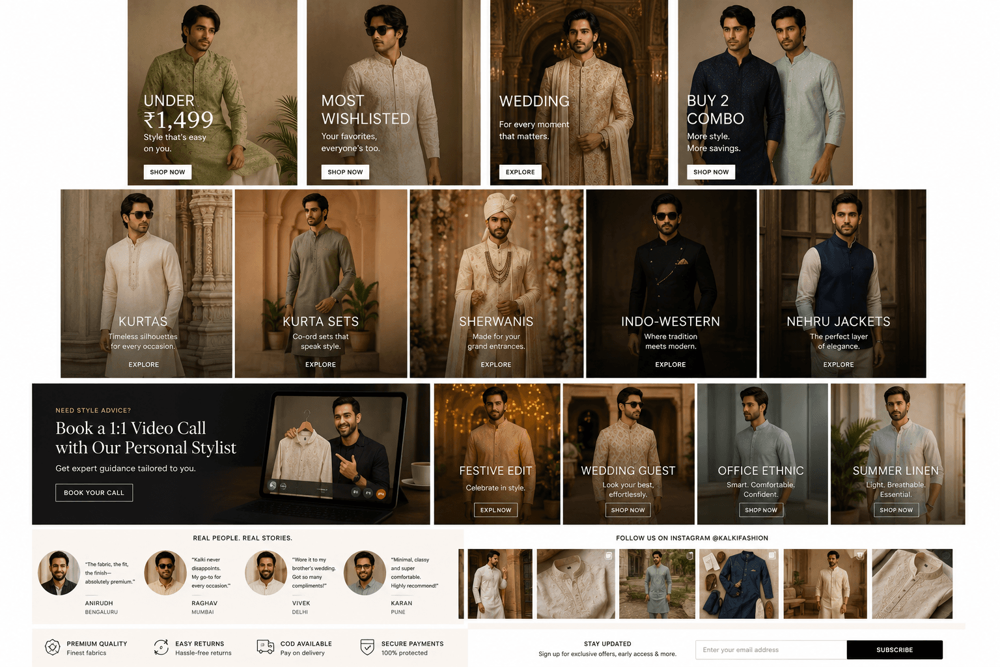The width and height of the screenshot is (1000, 667).
Task: Click the 'BENGALURU' location text
Action: click(x=102, y=612)
